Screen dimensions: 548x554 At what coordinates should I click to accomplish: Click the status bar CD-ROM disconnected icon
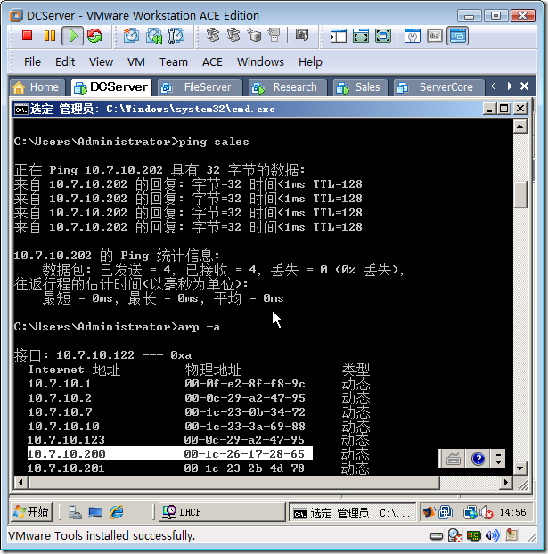tap(455, 535)
